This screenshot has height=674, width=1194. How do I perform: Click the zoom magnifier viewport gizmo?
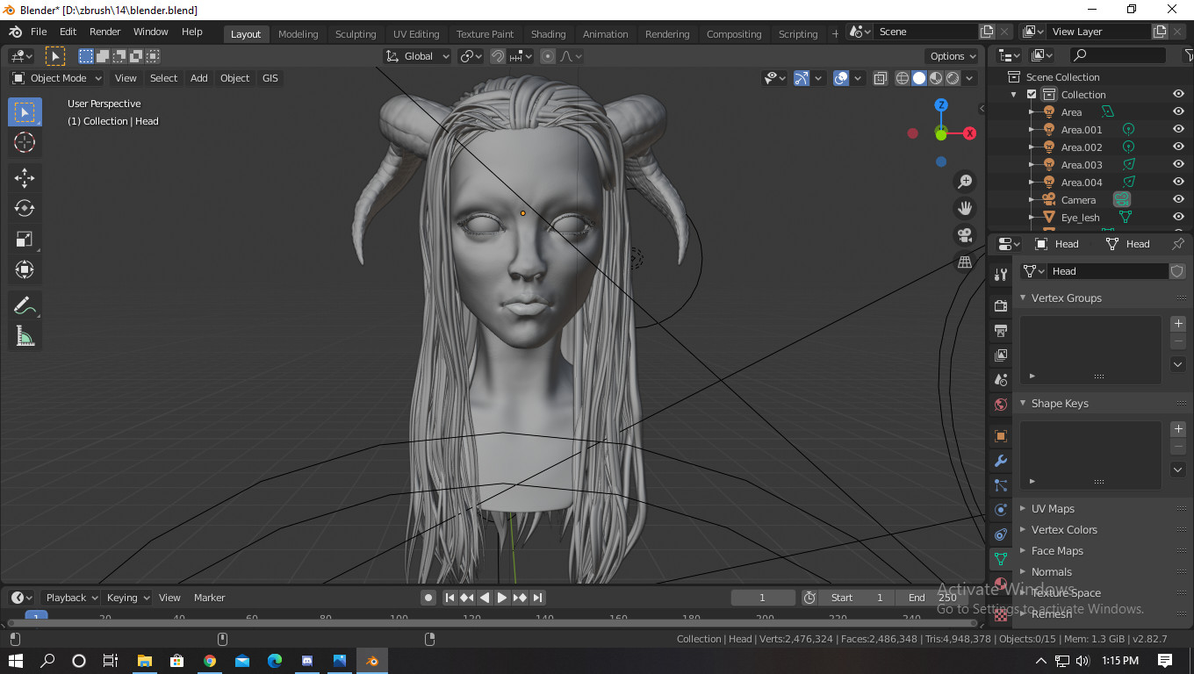[965, 182]
